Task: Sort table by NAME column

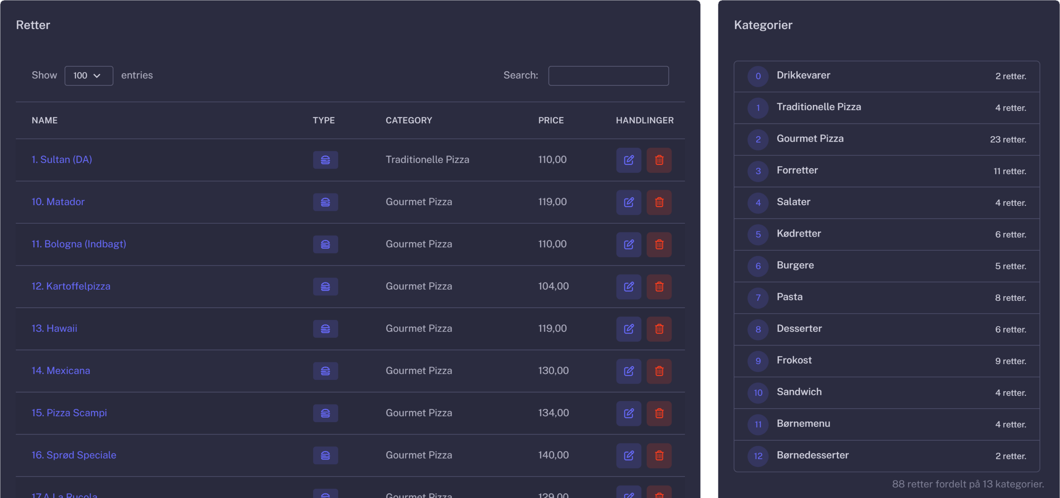Action: coord(45,121)
